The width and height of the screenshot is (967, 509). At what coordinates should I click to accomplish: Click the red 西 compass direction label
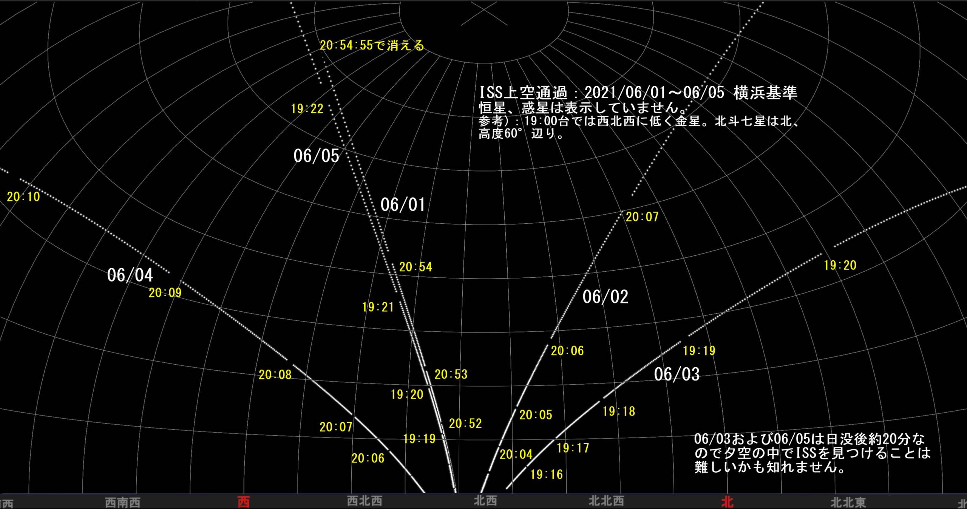pyautogui.click(x=244, y=502)
